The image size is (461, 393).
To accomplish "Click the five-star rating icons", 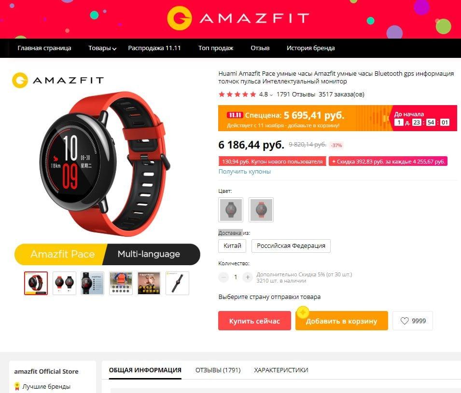I will pyautogui.click(x=237, y=95).
